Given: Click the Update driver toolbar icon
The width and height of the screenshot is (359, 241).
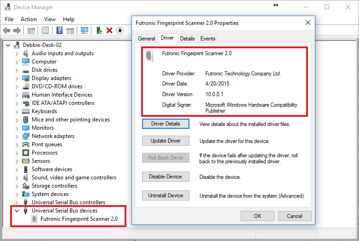Looking at the screenshot, I should pos(99,30).
